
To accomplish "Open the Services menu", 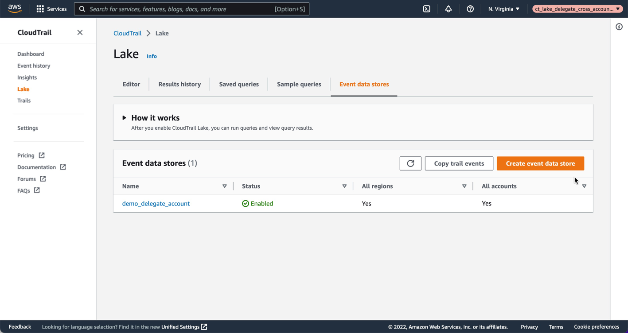I will tap(51, 8).
